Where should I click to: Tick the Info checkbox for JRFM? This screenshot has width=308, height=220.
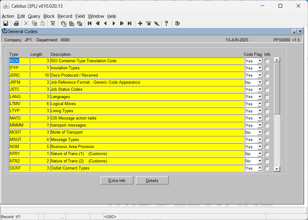pyautogui.click(x=267, y=83)
